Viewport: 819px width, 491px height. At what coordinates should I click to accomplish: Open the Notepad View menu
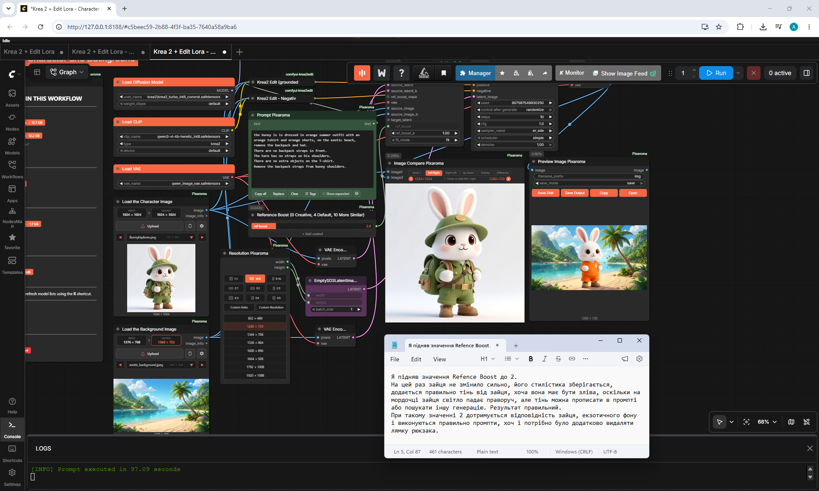439,359
